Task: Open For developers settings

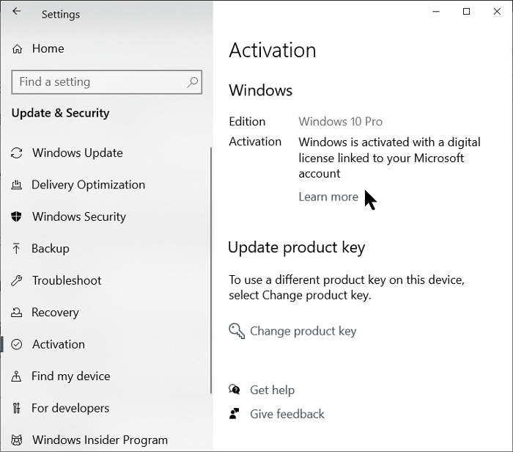Action: (x=70, y=408)
